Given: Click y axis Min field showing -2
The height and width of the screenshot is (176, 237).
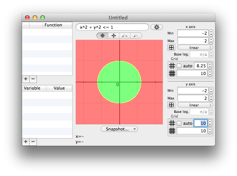Looking at the screenshot, I should click(193, 90).
